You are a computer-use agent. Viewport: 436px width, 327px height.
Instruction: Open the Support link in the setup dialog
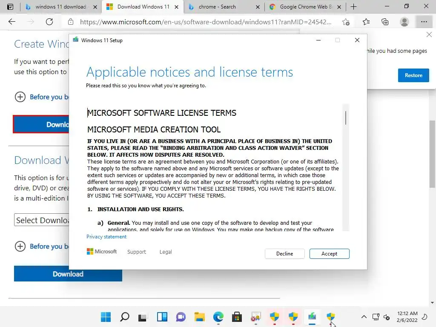[x=137, y=252]
